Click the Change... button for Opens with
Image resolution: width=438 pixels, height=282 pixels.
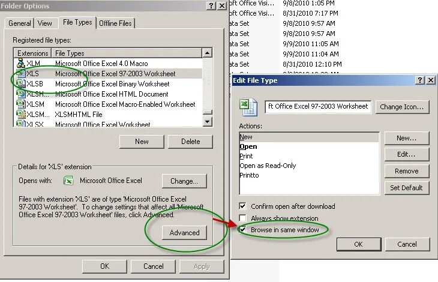[184, 181]
